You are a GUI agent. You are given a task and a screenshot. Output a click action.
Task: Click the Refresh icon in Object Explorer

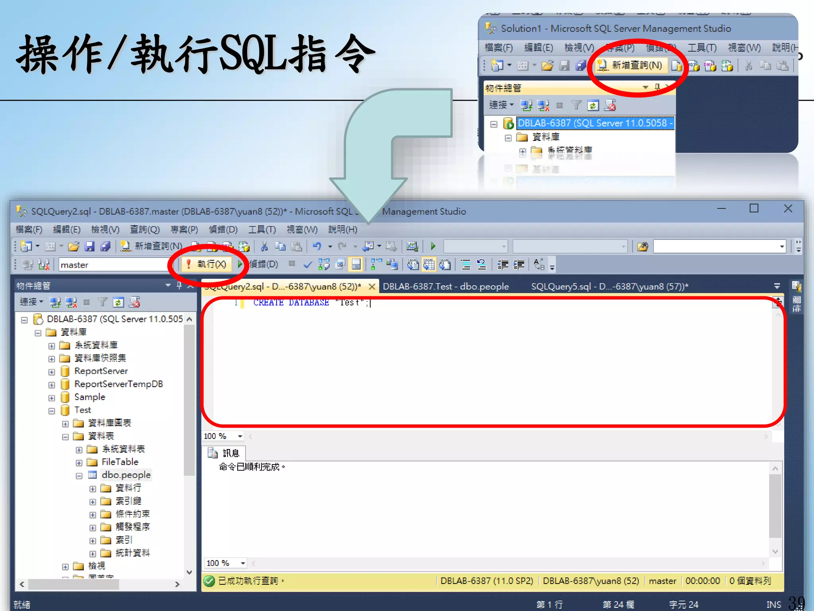pos(118,302)
